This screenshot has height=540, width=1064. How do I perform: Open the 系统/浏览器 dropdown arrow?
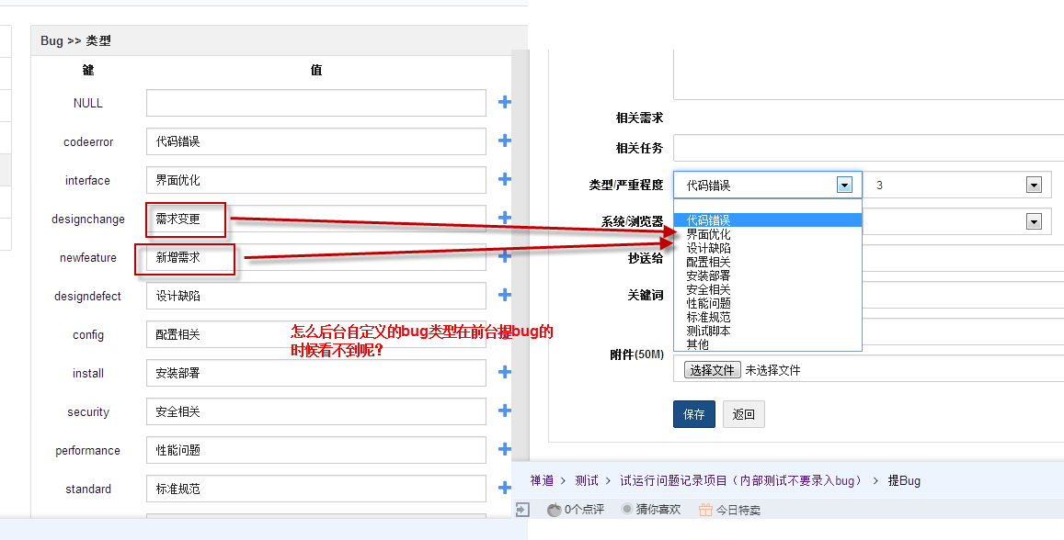(1034, 221)
